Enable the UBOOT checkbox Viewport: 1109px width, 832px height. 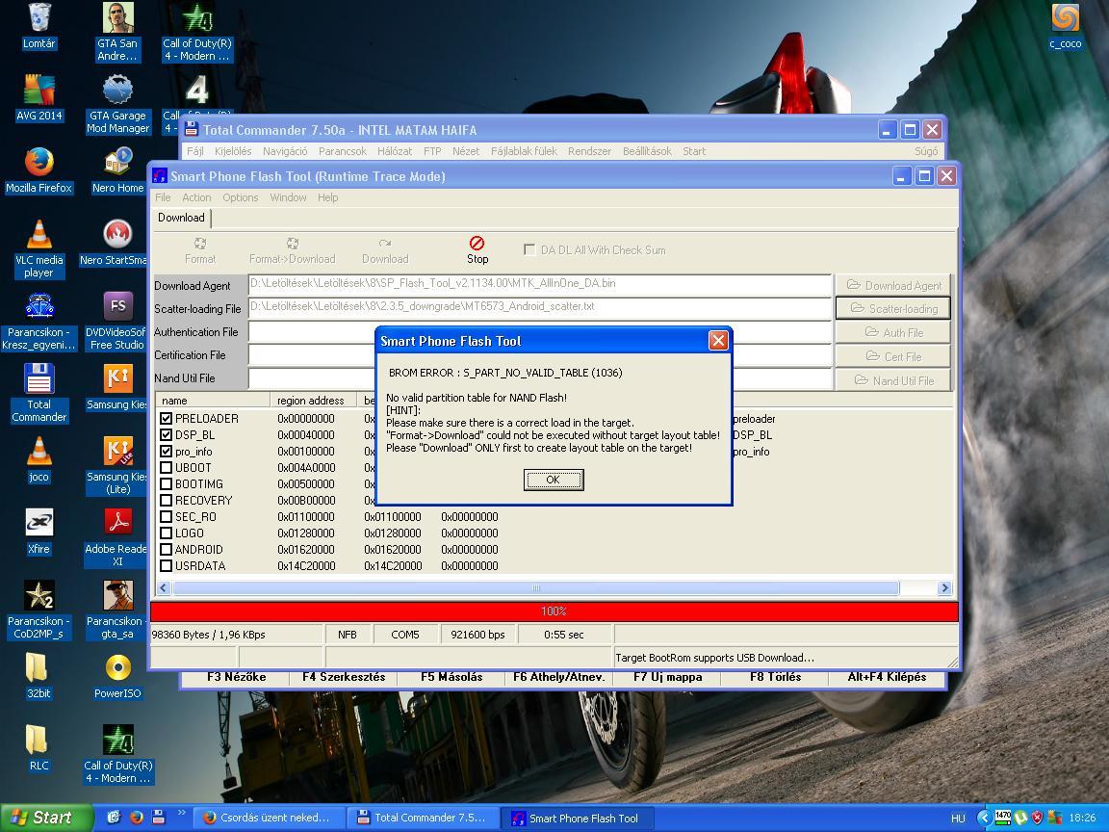pos(167,468)
